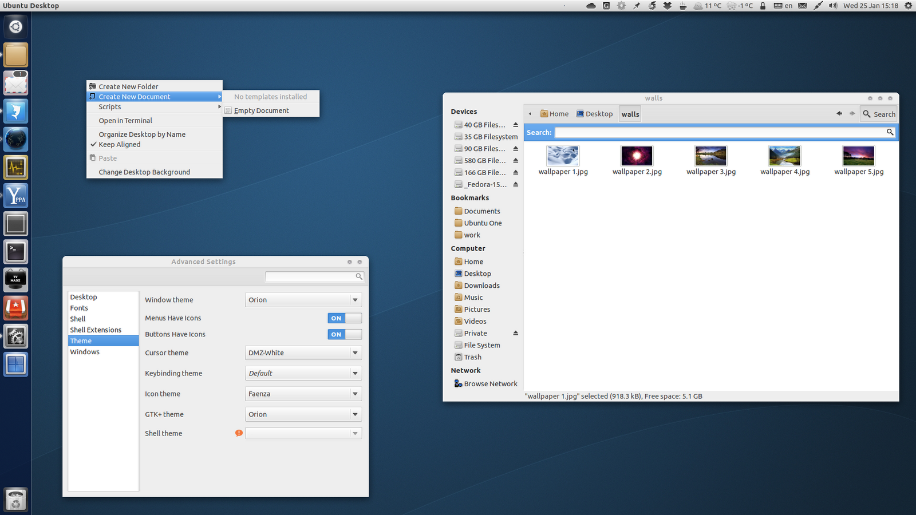Click the Desktop breadcrumb in the path bar

pyautogui.click(x=594, y=113)
